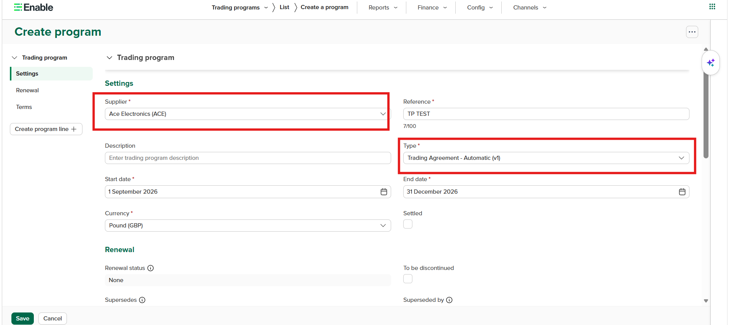Click the Renewal status None value
This screenshot has height=325, width=729.
pos(248,280)
